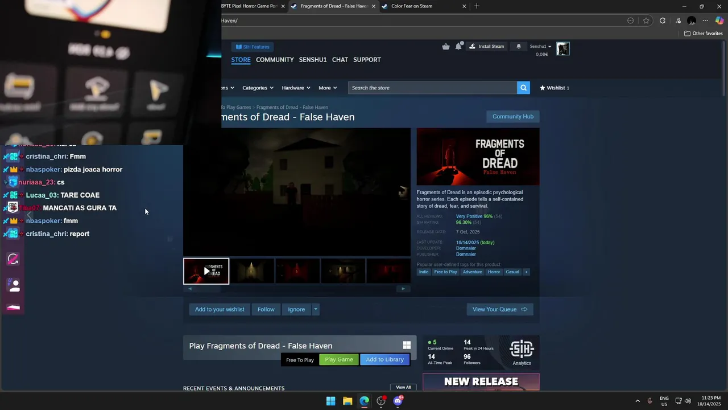The height and width of the screenshot is (410, 728).
Task: Close the Color Fear on Steam tab
Action: click(464, 6)
